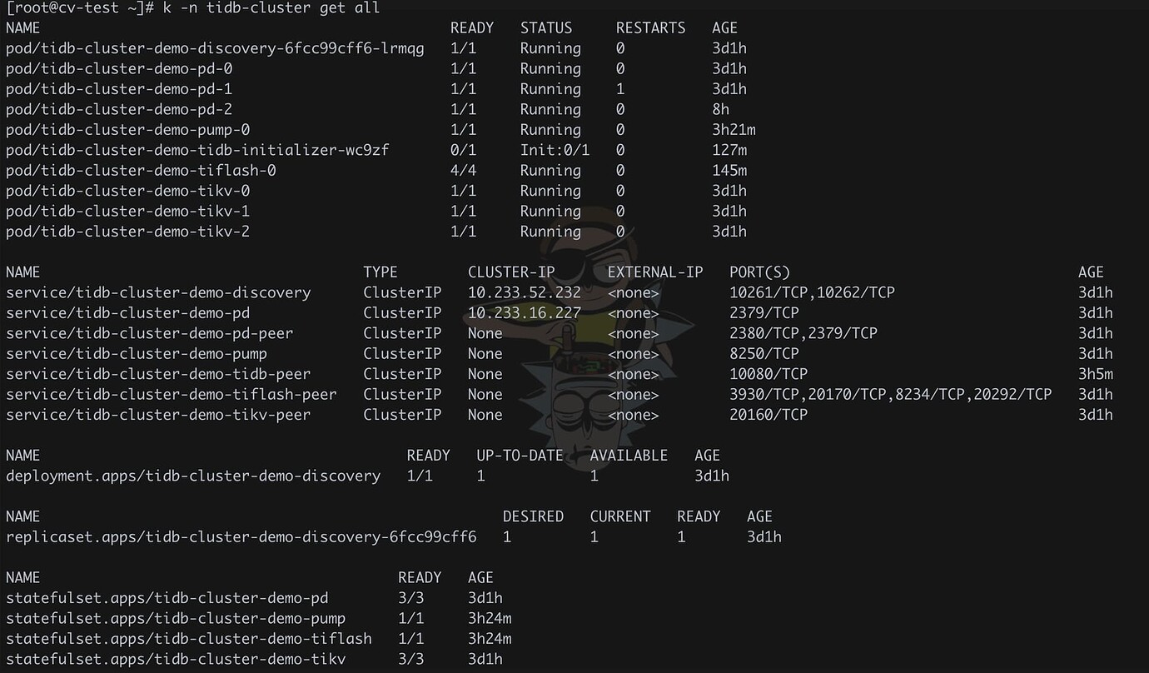Viewport: 1149px width, 673px height.
Task: Click port 20160/TCP of the tikv-peer service
Action: [768, 415]
